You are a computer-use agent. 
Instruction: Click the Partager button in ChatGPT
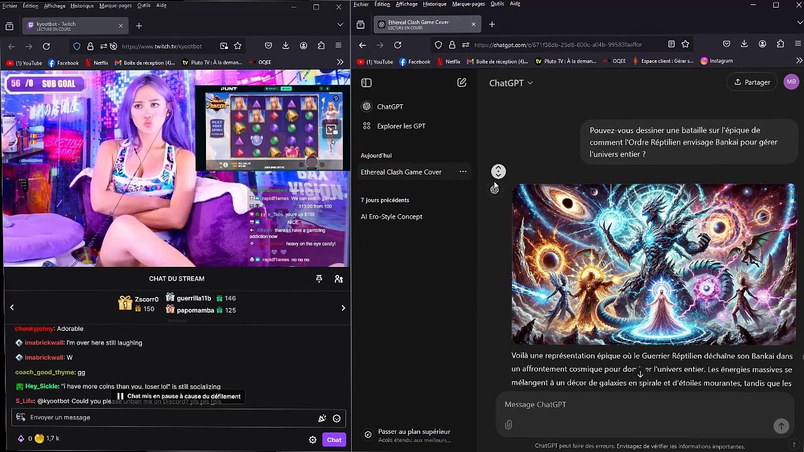click(752, 82)
